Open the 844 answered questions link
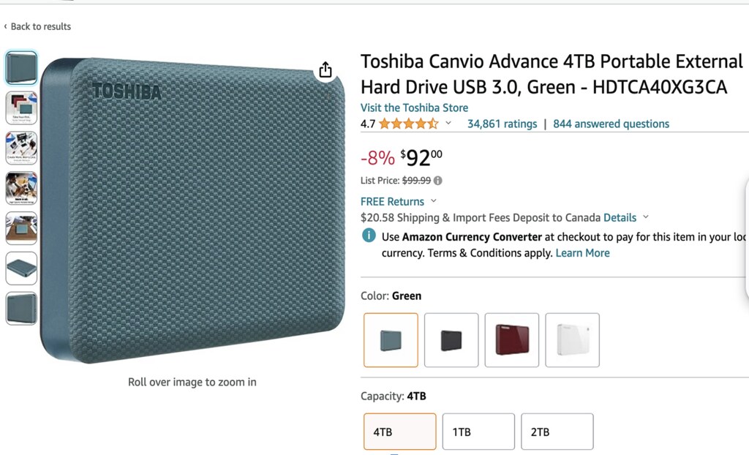The width and height of the screenshot is (749, 455). pyautogui.click(x=611, y=124)
